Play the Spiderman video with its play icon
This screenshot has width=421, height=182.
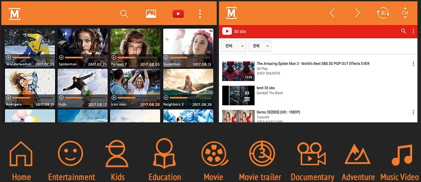61,57
